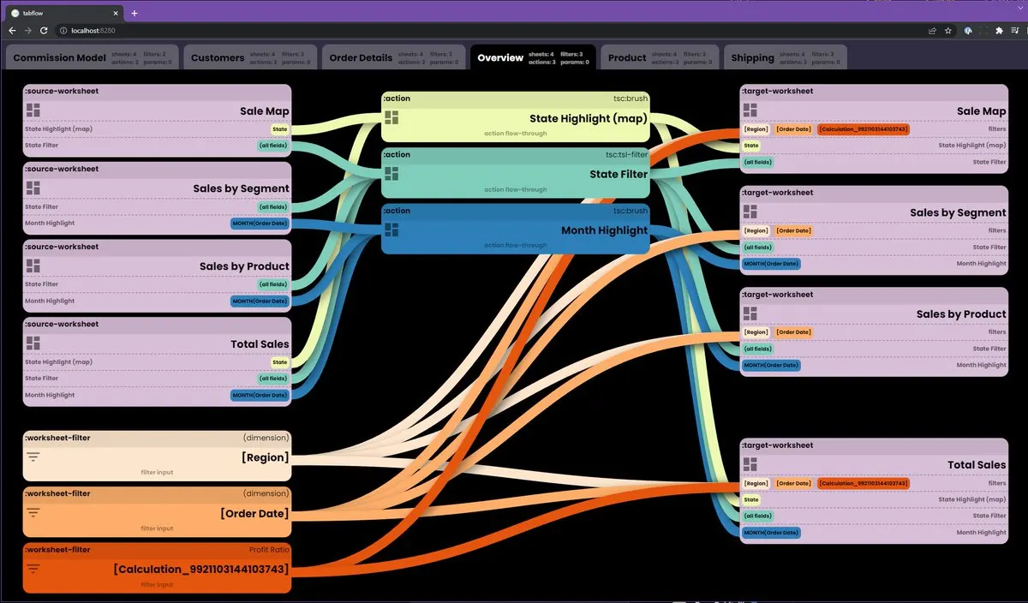Viewport: 1028px width, 603px height.
Task: Click the [Region] pill in target Sales by Segment
Action: click(x=756, y=230)
